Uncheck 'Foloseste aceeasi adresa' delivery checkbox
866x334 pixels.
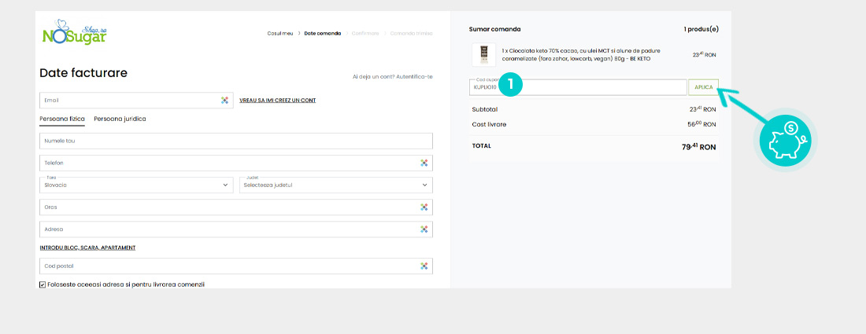43,284
